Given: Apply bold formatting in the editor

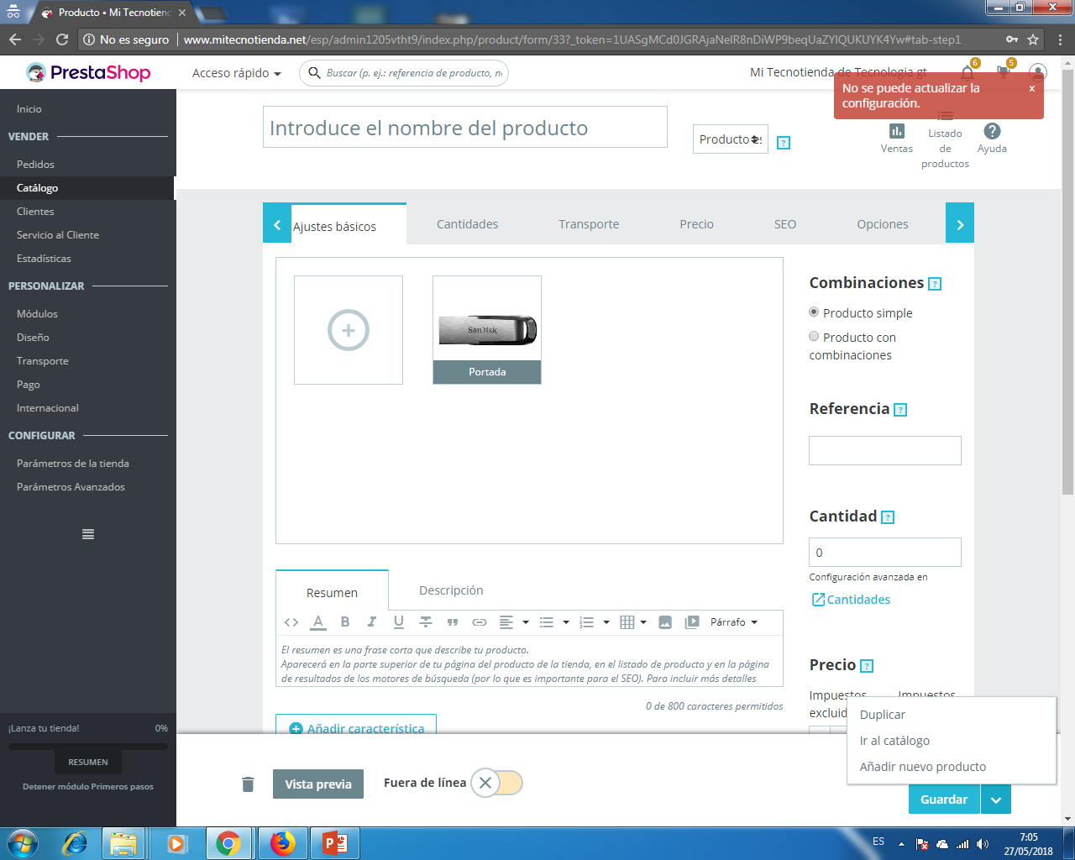Looking at the screenshot, I should pyautogui.click(x=345, y=622).
